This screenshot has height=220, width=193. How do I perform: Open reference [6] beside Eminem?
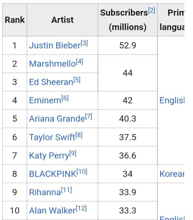tap(65, 98)
